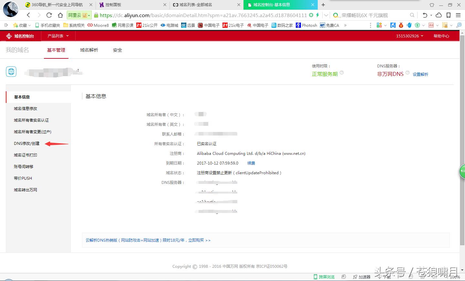Image resolution: width=465 pixels, height=281 pixels.
Task: Expand the address bar history dropdown arrow
Action: (x=326, y=15)
